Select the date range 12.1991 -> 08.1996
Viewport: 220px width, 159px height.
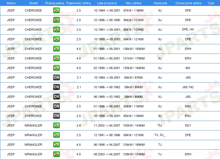click(x=107, y=135)
